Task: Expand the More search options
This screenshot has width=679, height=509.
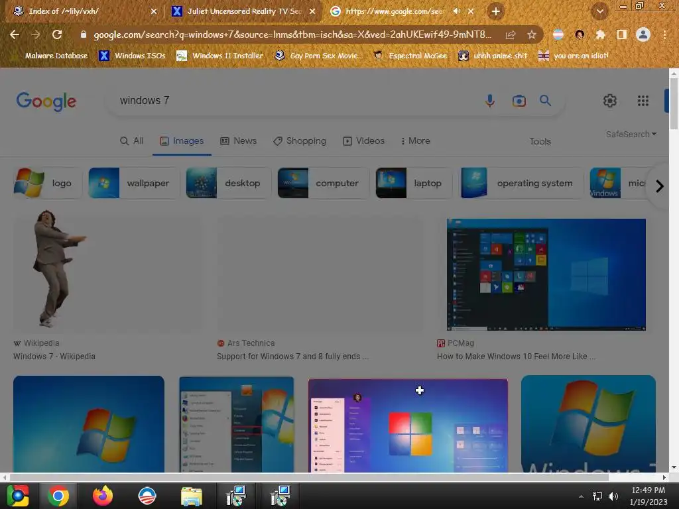Action: tap(415, 141)
